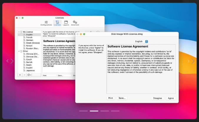Select English under My License
Viewport: 199px width, 122px height.
pos(29,35)
